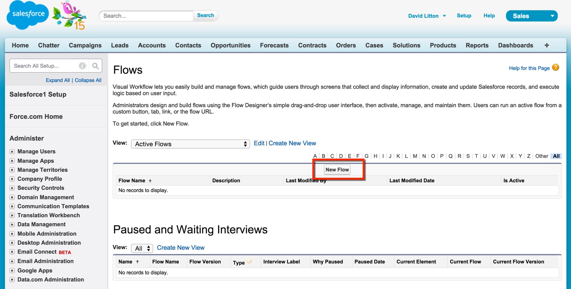Open the interviews All view dropdown
Viewport: 571px width, 289px height.
click(x=142, y=248)
